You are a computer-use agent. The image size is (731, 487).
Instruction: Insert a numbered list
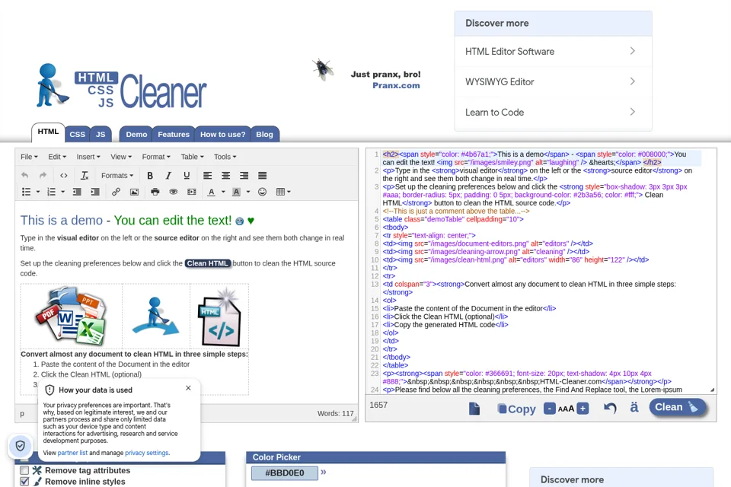pyautogui.click(x=51, y=192)
